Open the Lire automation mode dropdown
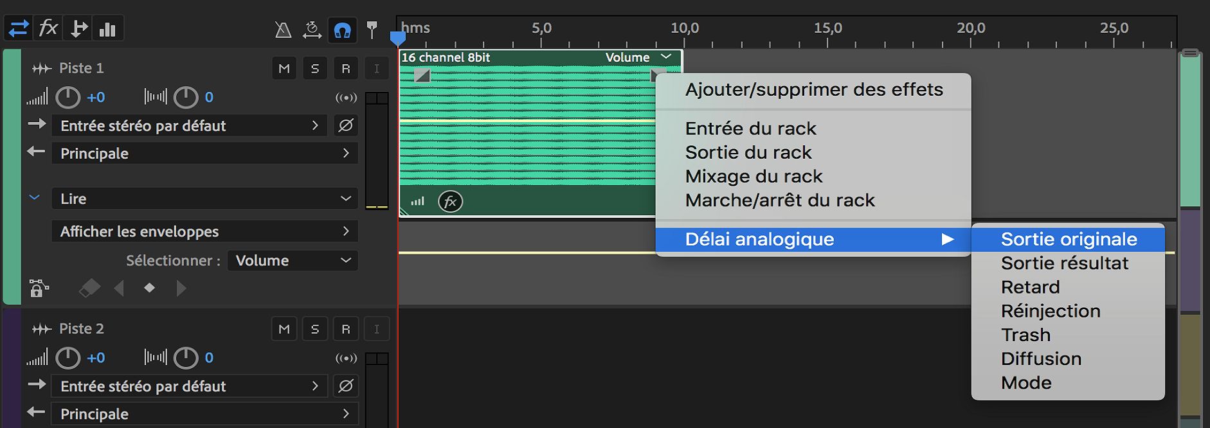Viewport: 1210px width, 428px height. click(x=205, y=199)
